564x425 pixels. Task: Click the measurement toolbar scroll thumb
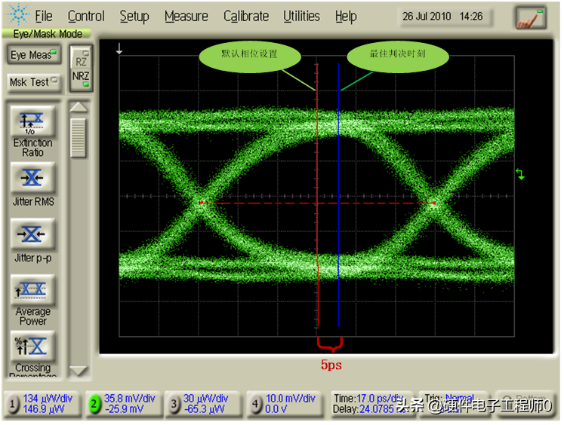(x=78, y=138)
